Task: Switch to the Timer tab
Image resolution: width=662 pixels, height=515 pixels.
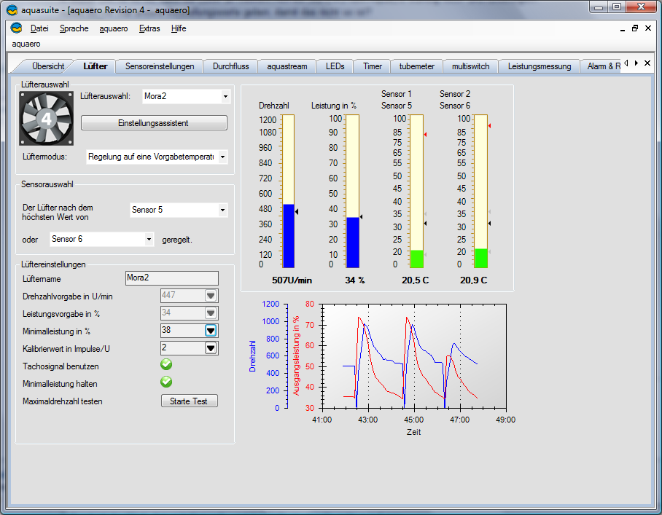Action: tap(373, 66)
